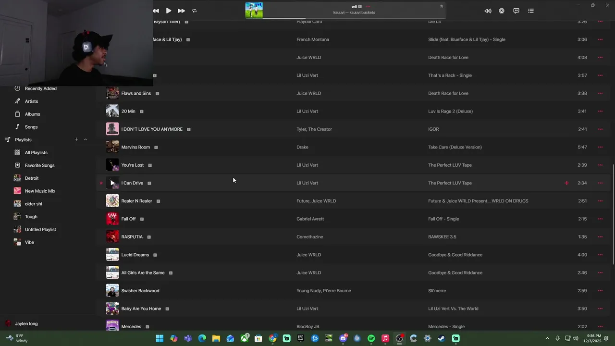615x346 pixels.
Task: Open the volume control speaker icon
Action: coord(488,11)
